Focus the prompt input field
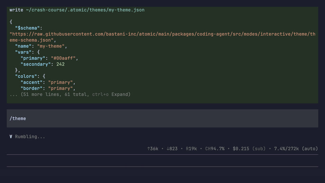This screenshot has height=183, width=325. coord(162,161)
